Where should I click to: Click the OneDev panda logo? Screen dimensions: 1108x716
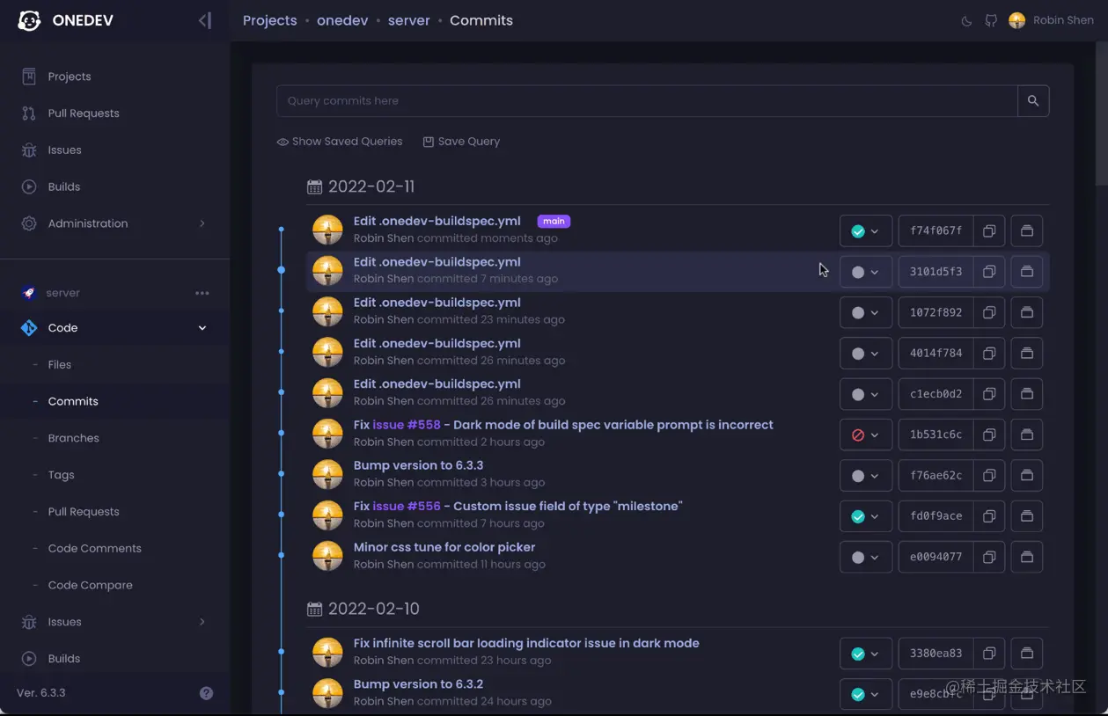[x=29, y=20]
